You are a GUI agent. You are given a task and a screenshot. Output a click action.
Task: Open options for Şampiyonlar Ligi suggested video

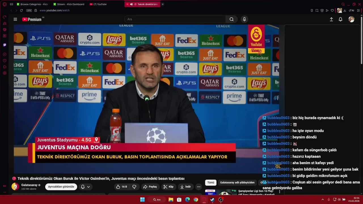pyautogui.click(x=280, y=192)
